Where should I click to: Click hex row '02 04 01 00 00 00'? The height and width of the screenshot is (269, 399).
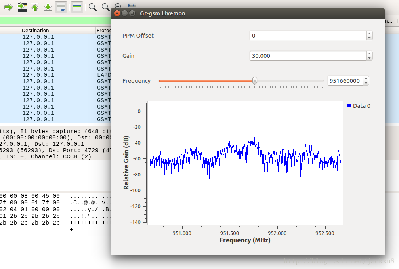coord(30,210)
